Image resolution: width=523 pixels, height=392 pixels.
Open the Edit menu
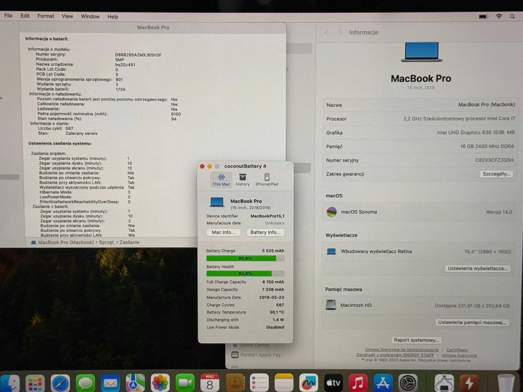tap(25, 16)
